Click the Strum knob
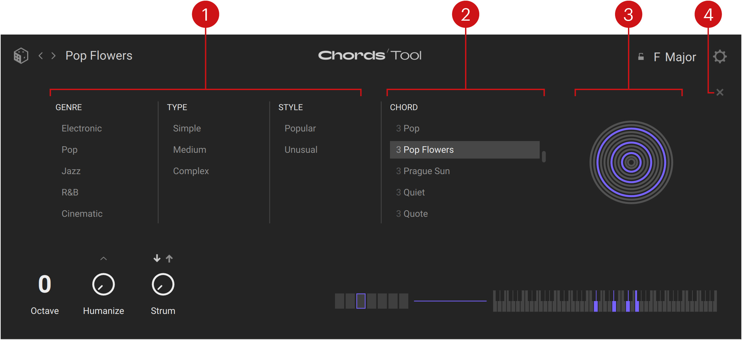The image size is (742, 340). (163, 284)
